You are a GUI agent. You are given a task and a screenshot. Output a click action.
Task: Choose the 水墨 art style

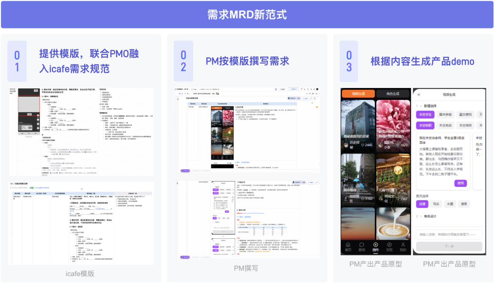coord(450,204)
